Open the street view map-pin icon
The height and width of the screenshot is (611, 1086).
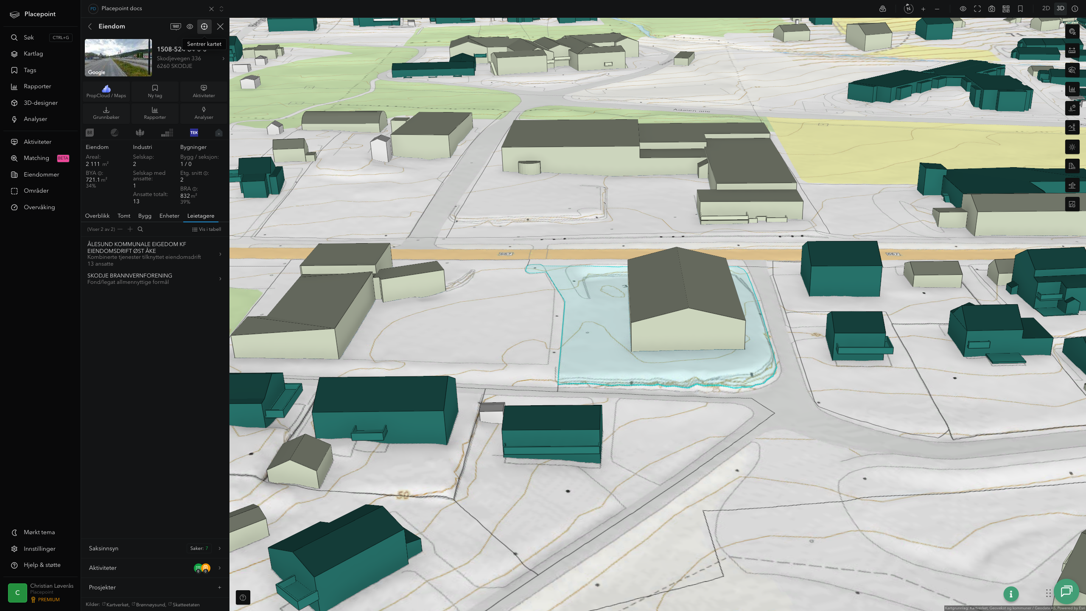(x=882, y=8)
